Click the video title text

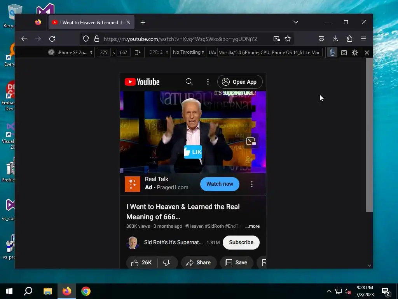click(x=183, y=211)
